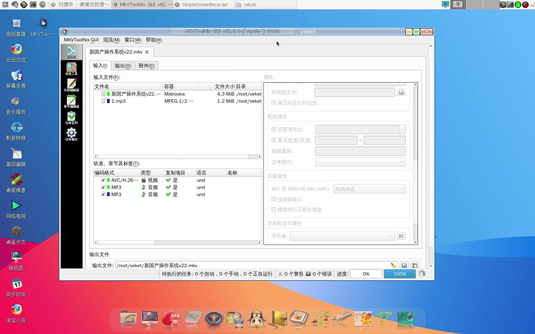Open the 网络电视 desktop icon
Viewport: 535px width, 334px height.
pos(16,209)
